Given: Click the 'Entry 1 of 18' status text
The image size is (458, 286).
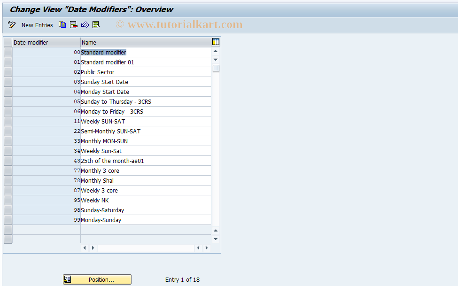Looking at the screenshot, I should tap(182, 279).
